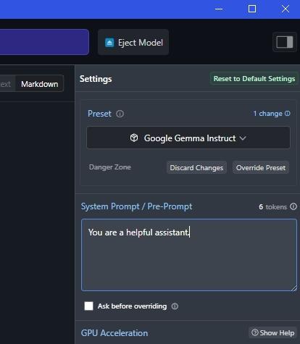Image resolution: width=300 pixels, height=344 pixels.
Task: Open the tokens info icon
Action: pyautogui.click(x=293, y=206)
